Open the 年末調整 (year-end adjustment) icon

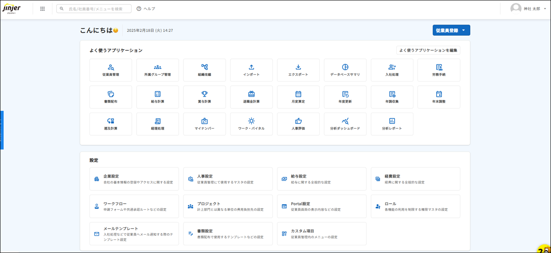pyautogui.click(x=438, y=97)
